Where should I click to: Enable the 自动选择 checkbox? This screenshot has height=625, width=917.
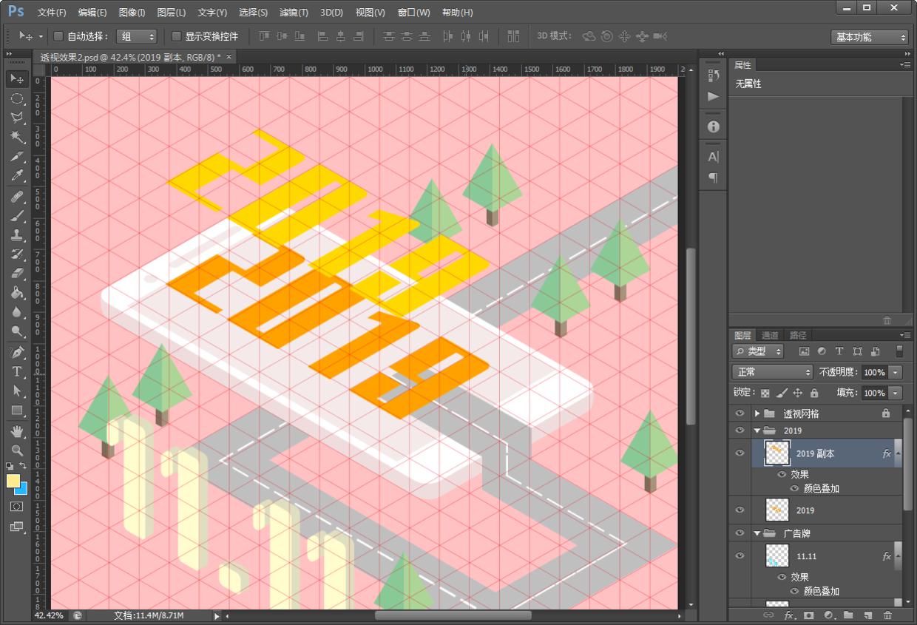tap(59, 36)
